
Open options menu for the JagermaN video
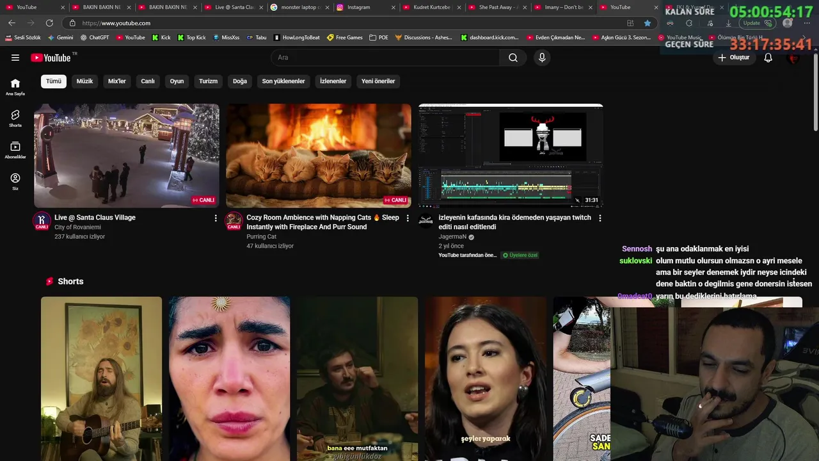600,218
